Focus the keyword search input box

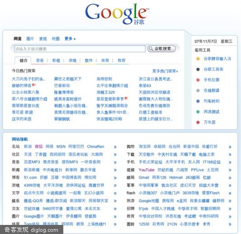(x=80, y=49)
